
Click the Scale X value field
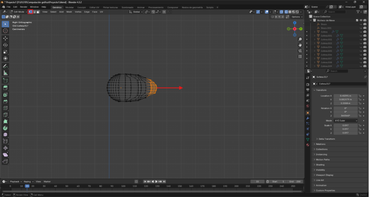point(345,125)
